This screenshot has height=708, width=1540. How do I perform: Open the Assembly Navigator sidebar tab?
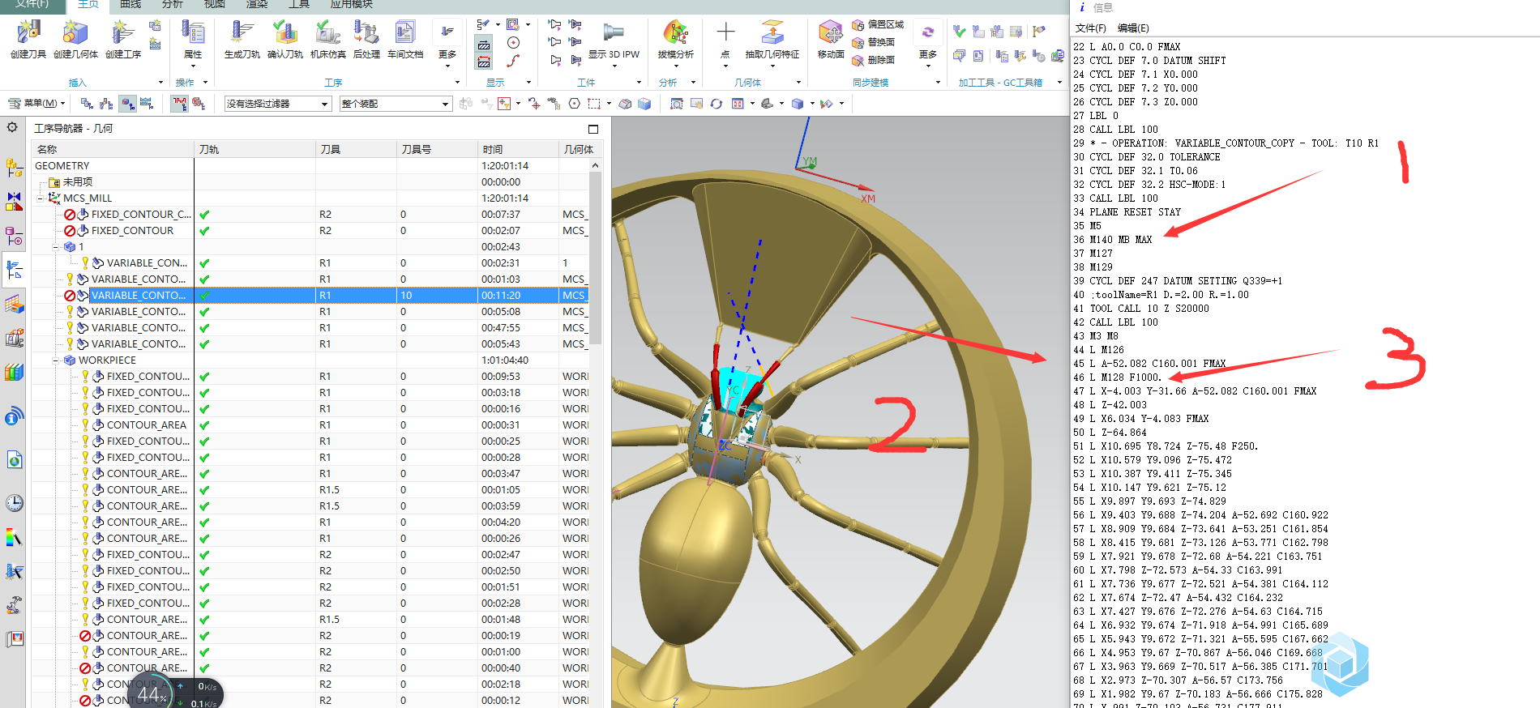point(15,168)
